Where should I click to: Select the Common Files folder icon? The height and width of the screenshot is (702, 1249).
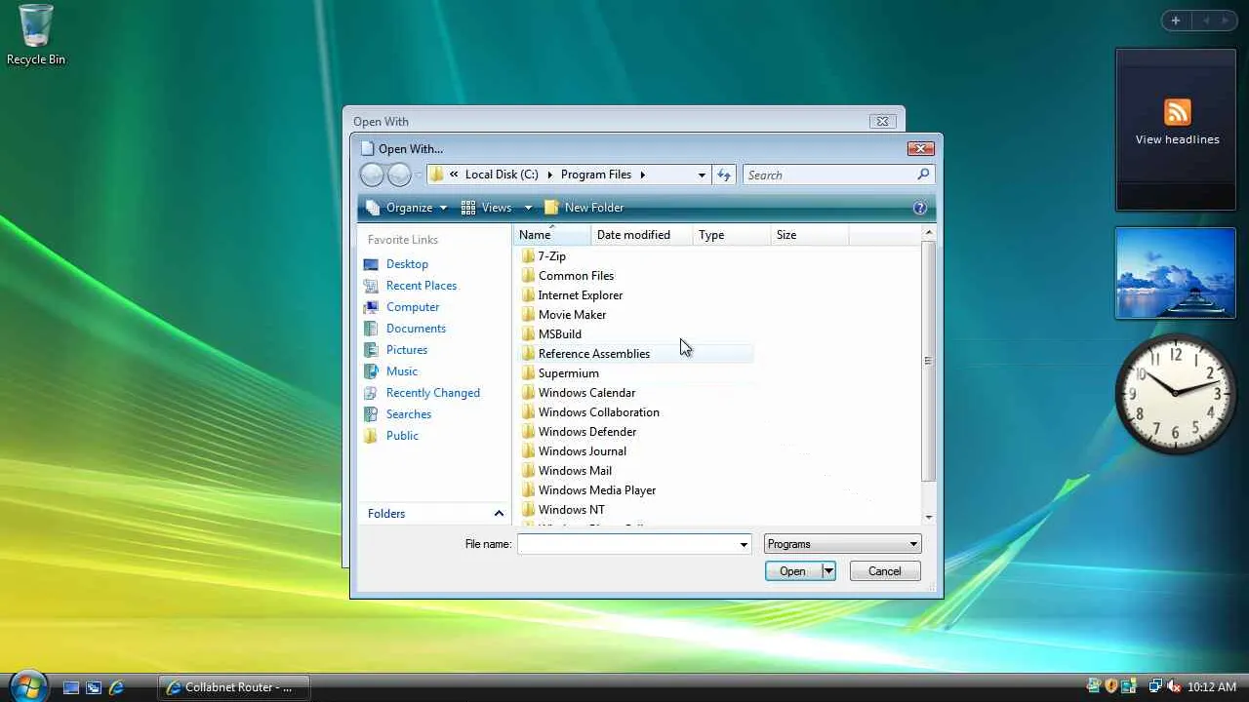tap(528, 276)
